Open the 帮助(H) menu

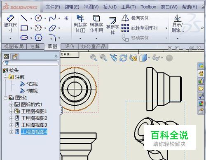(x=190, y=7)
